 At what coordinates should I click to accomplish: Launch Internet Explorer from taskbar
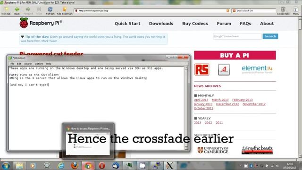tap(61, 166)
